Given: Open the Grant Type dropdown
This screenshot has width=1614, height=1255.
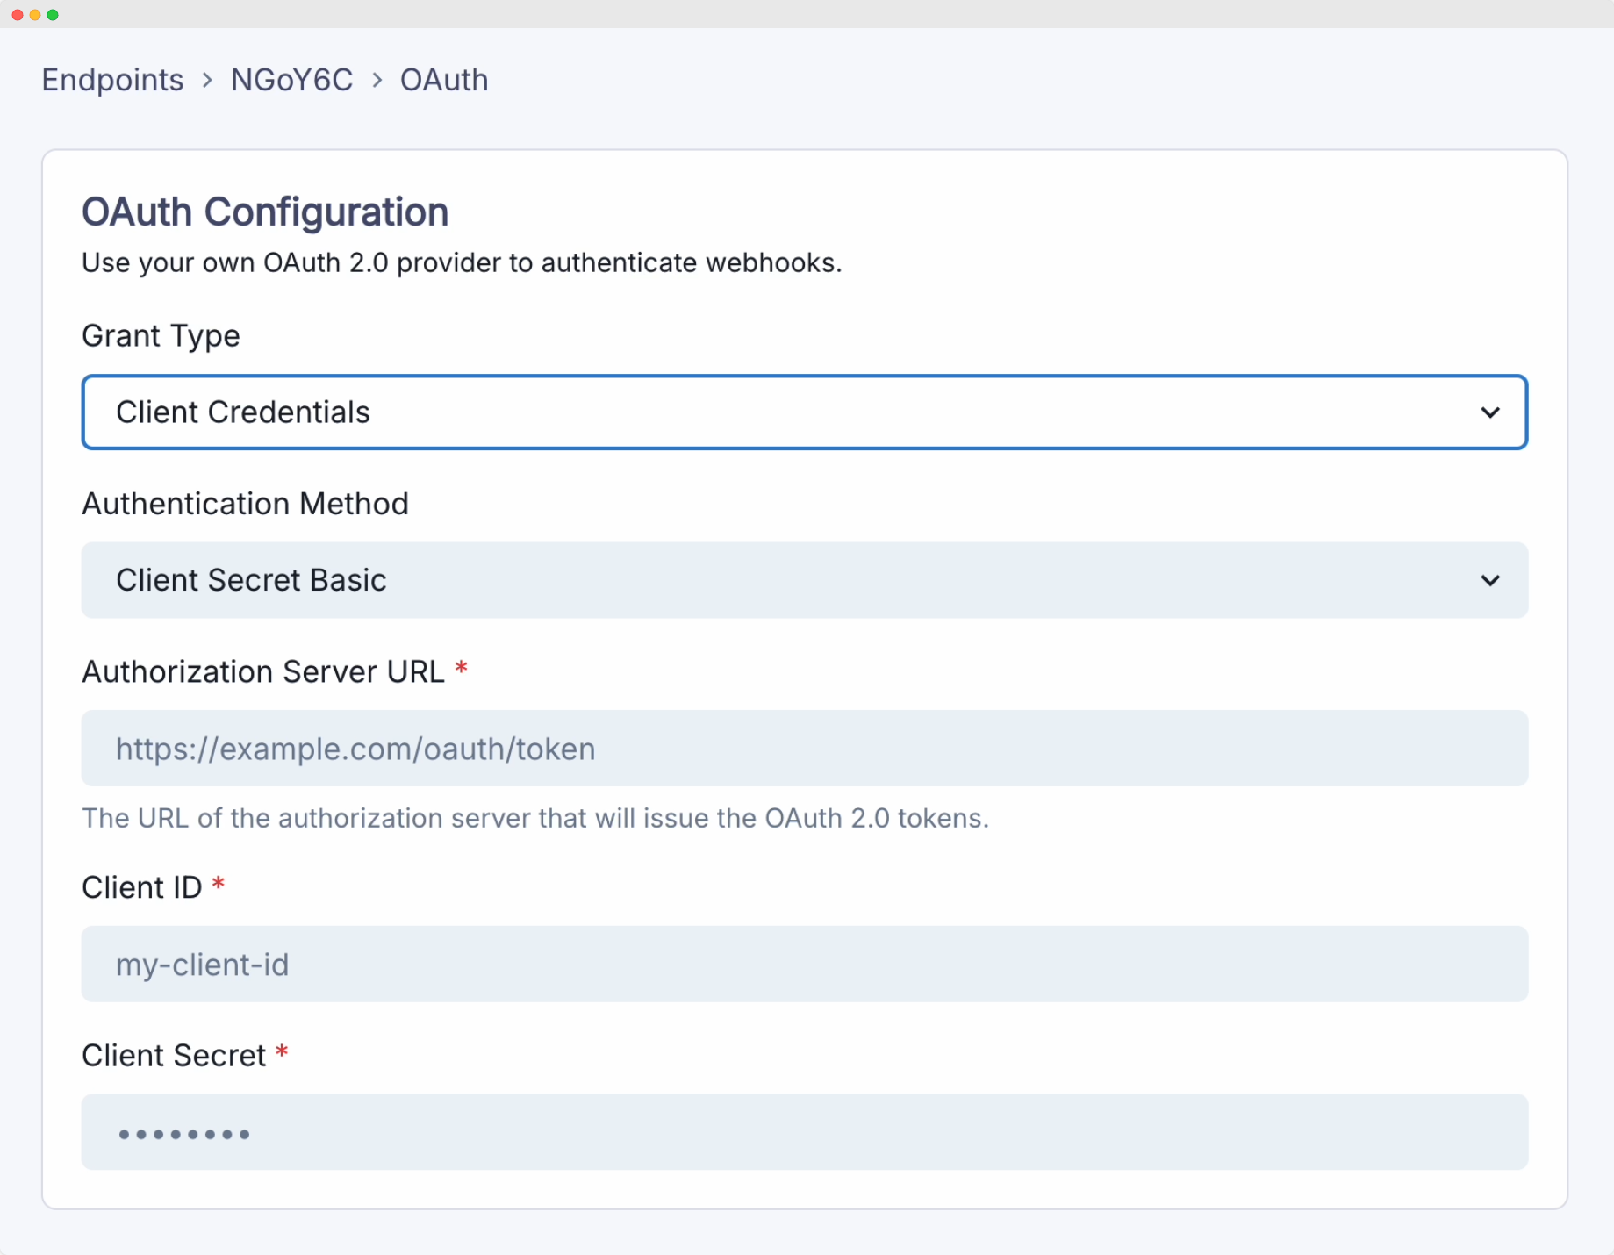Looking at the screenshot, I should click(804, 412).
